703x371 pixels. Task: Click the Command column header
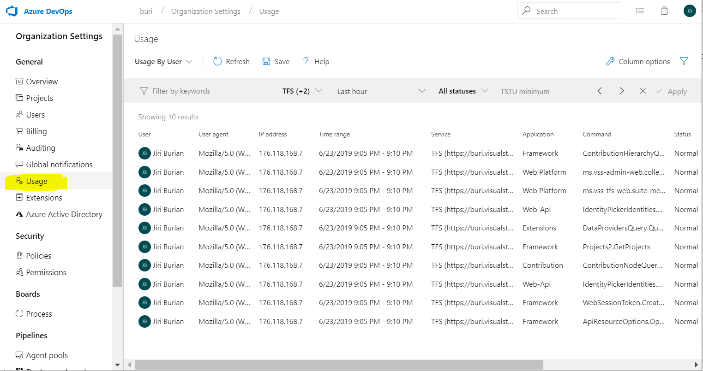tap(597, 134)
